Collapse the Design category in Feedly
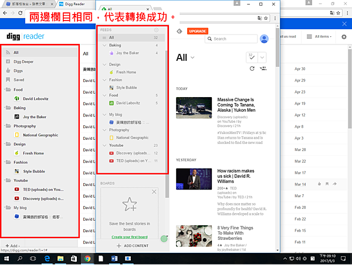 pyautogui.click(x=104, y=64)
